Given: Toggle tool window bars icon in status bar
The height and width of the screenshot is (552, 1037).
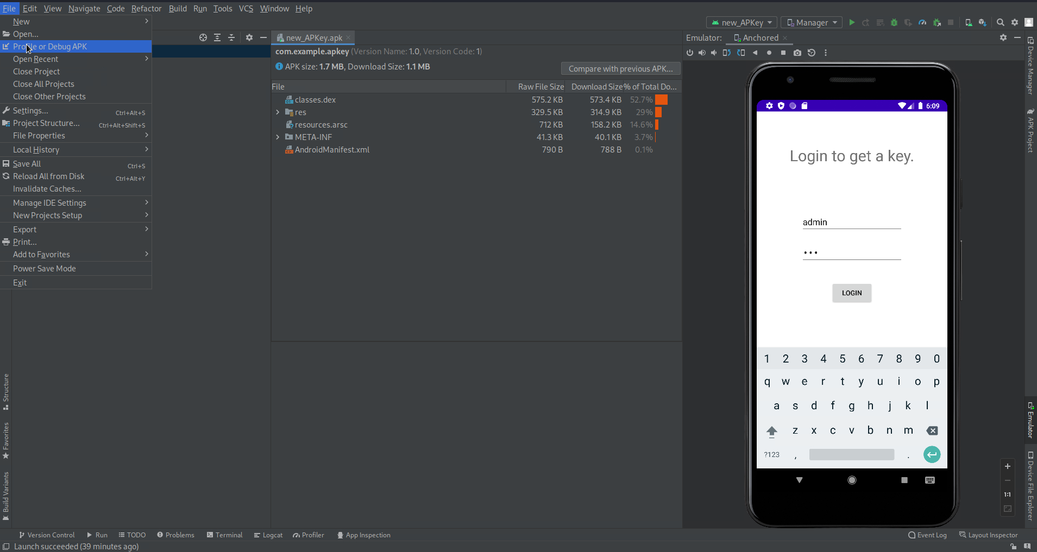Looking at the screenshot, I should pos(6,547).
